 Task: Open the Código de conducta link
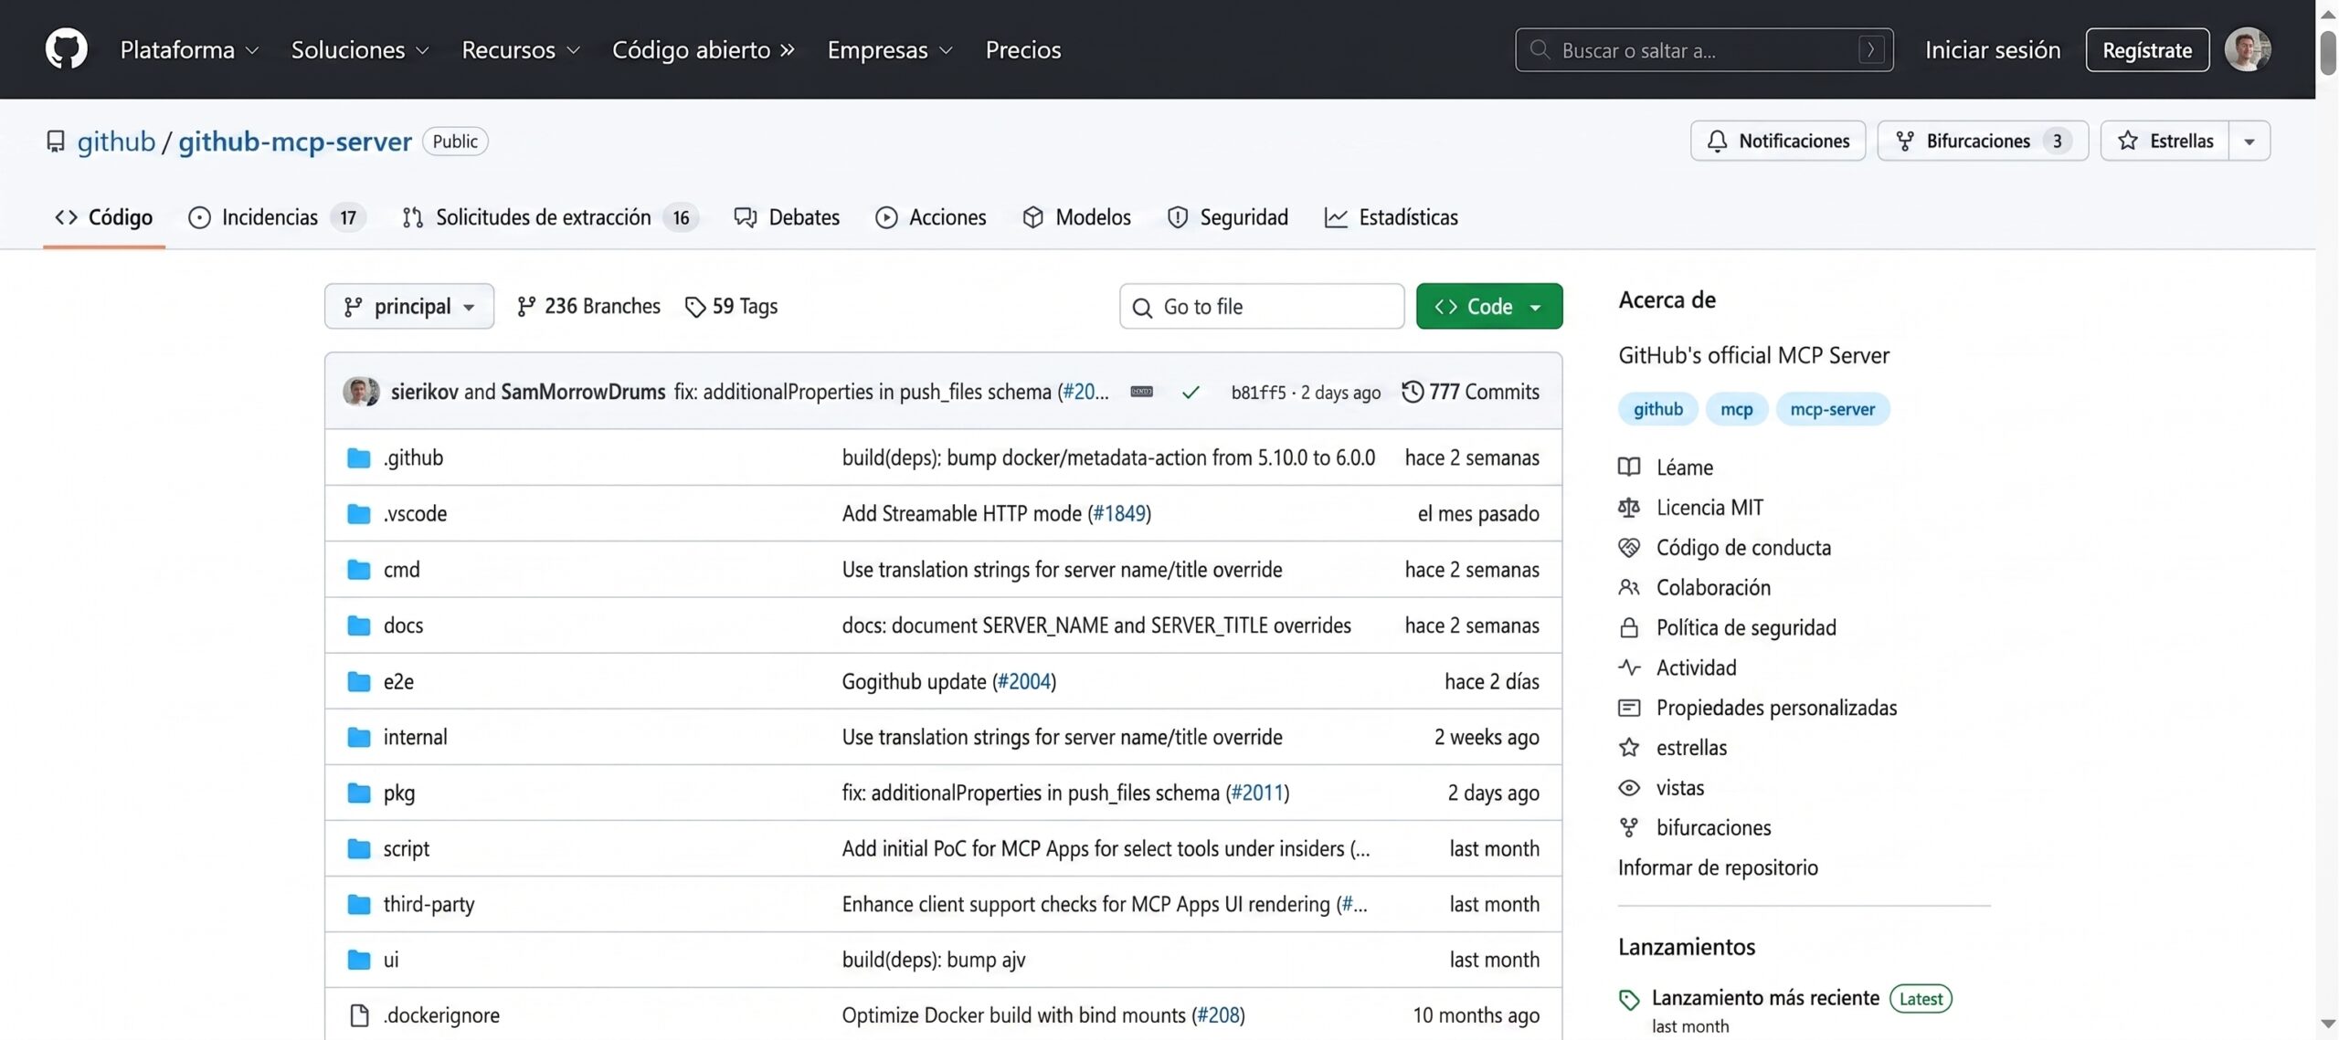click(1743, 548)
